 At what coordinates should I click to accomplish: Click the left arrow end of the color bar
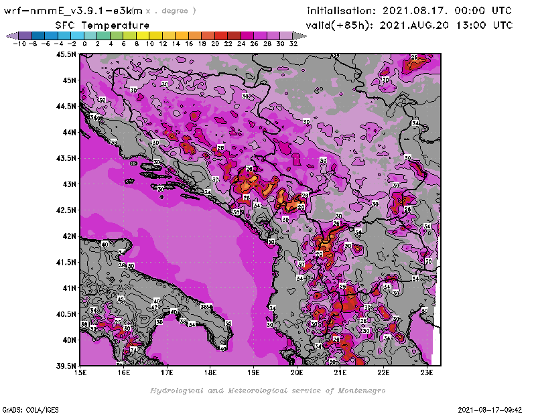click(11, 36)
